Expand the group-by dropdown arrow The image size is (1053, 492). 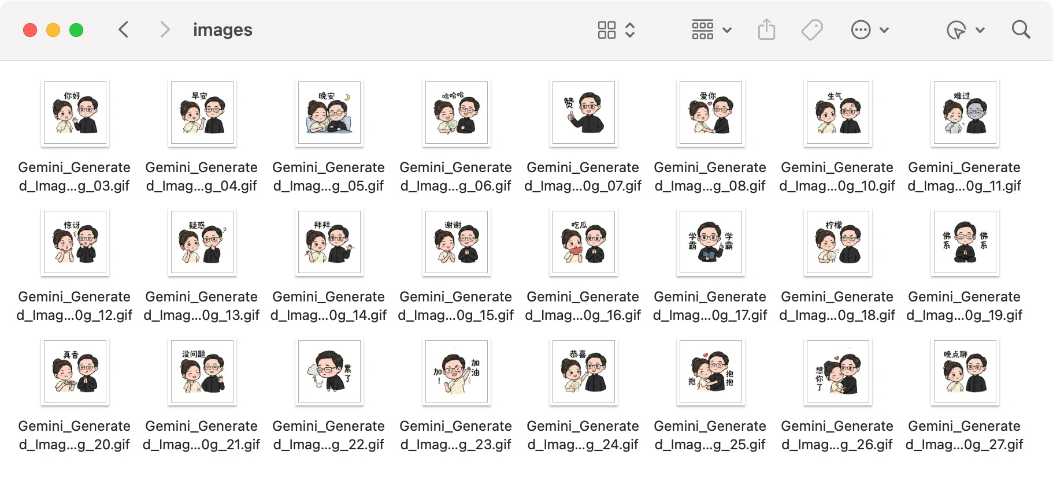click(727, 30)
